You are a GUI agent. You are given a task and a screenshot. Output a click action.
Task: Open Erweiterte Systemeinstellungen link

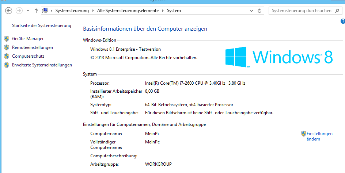[42, 65]
